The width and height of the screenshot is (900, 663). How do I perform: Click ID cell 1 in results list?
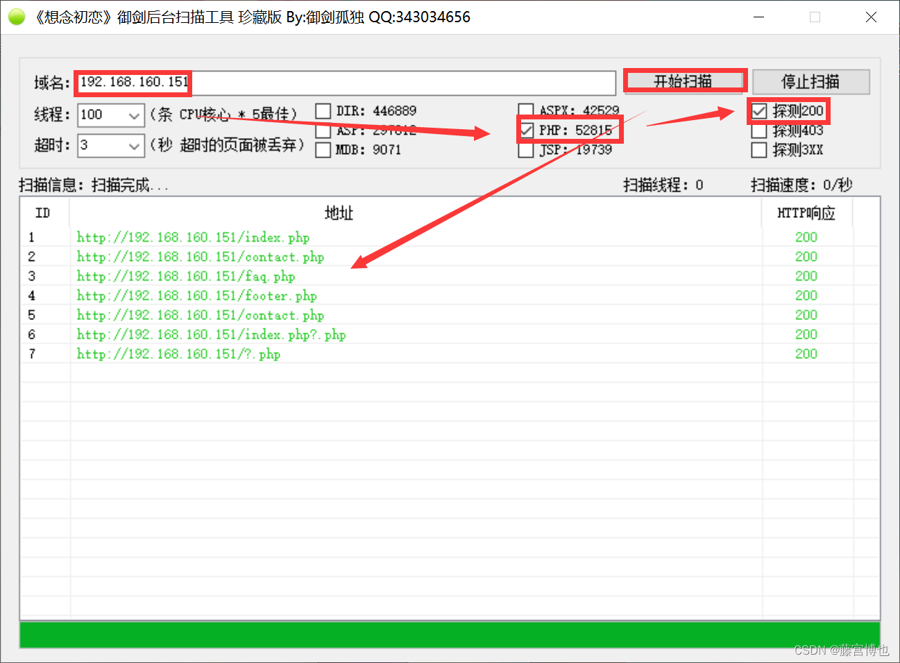[31, 237]
